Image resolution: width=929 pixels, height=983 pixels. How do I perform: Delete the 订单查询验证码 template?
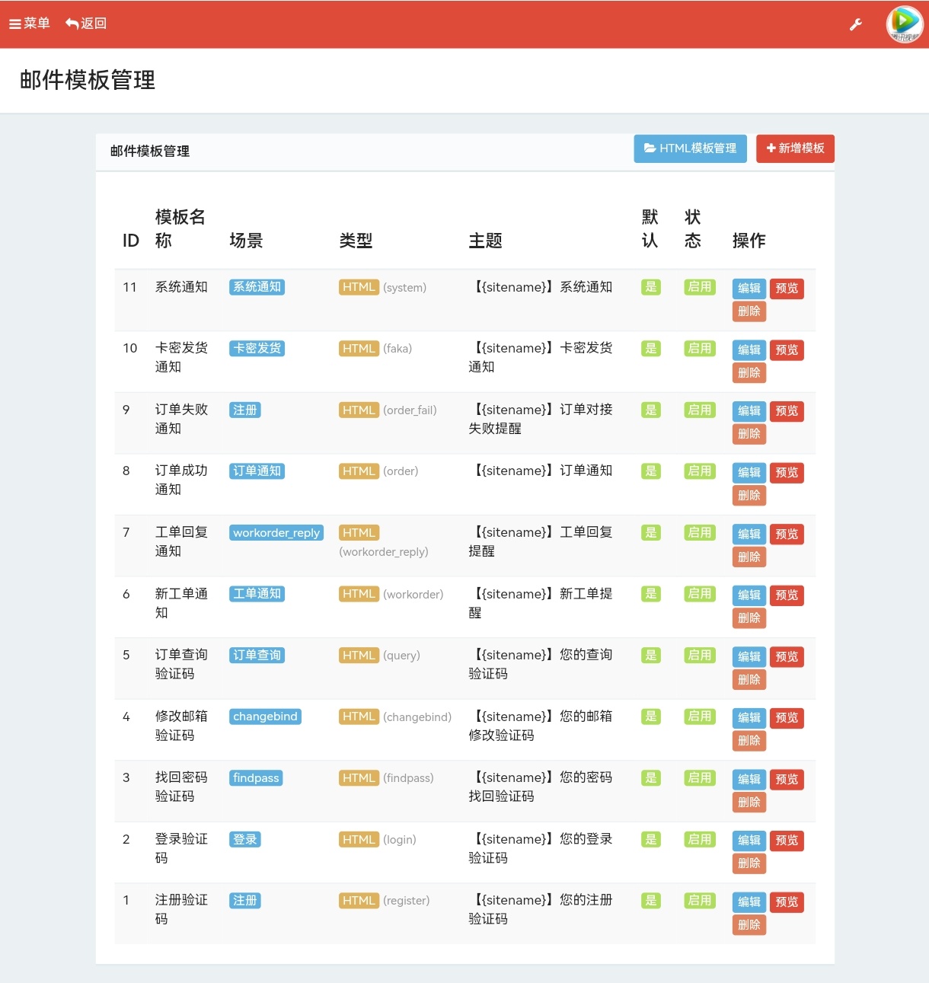[x=749, y=680]
